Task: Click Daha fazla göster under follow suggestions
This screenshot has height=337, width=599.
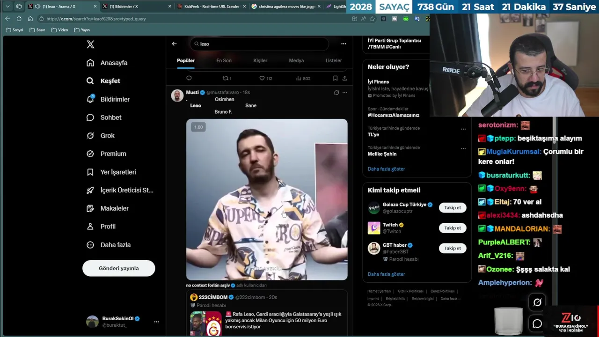Action: [386, 274]
